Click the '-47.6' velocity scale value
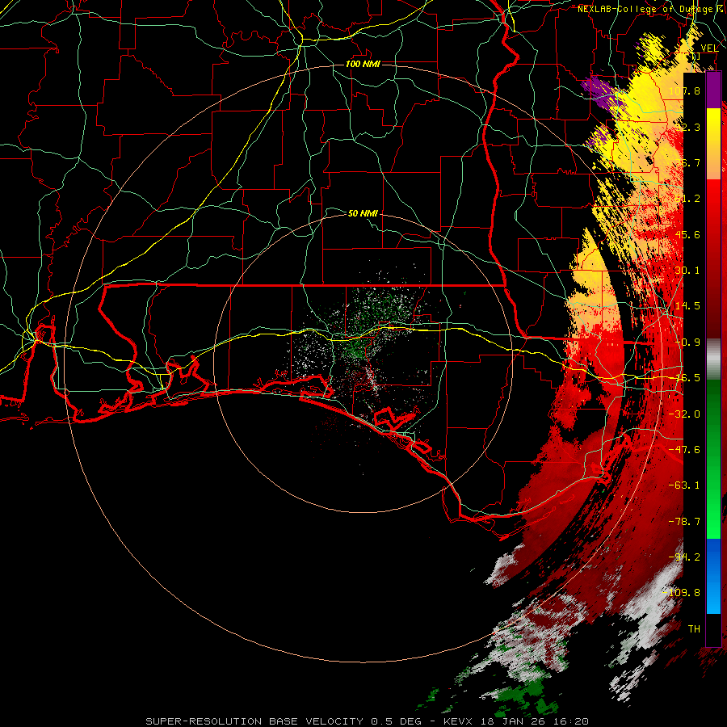The width and height of the screenshot is (727, 727). click(x=685, y=450)
